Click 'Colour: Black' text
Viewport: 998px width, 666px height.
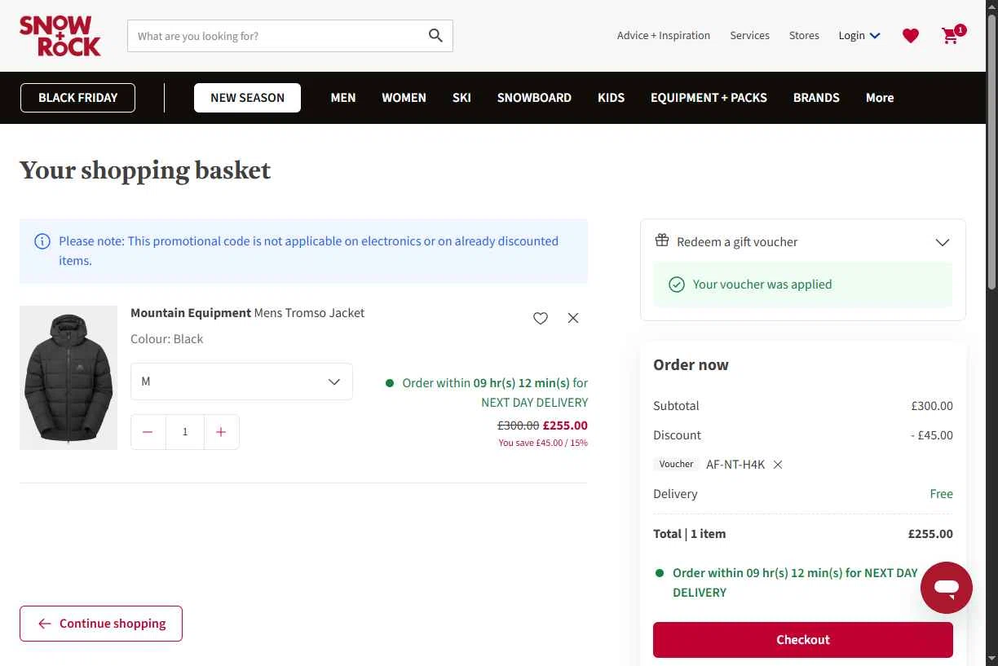pos(167,339)
